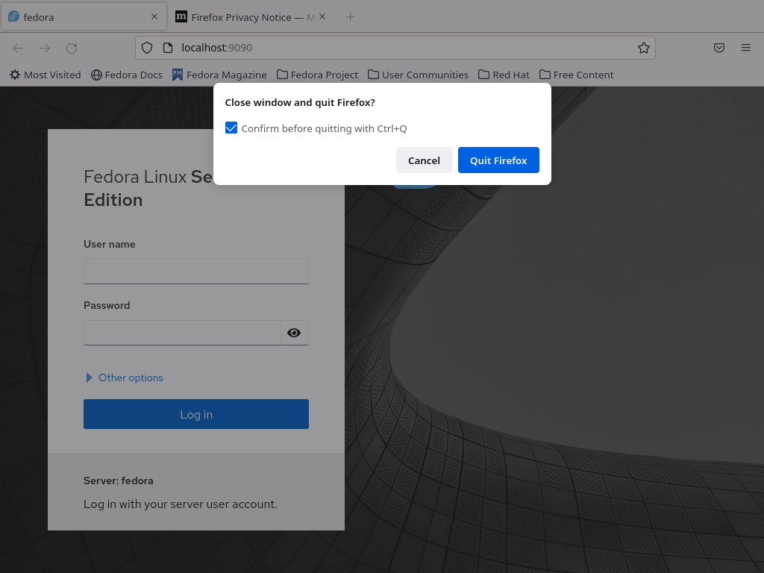The height and width of the screenshot is (573, 764).
Task: Open the Fedora Project bookmarks folder
Action: tap(317, 75)
